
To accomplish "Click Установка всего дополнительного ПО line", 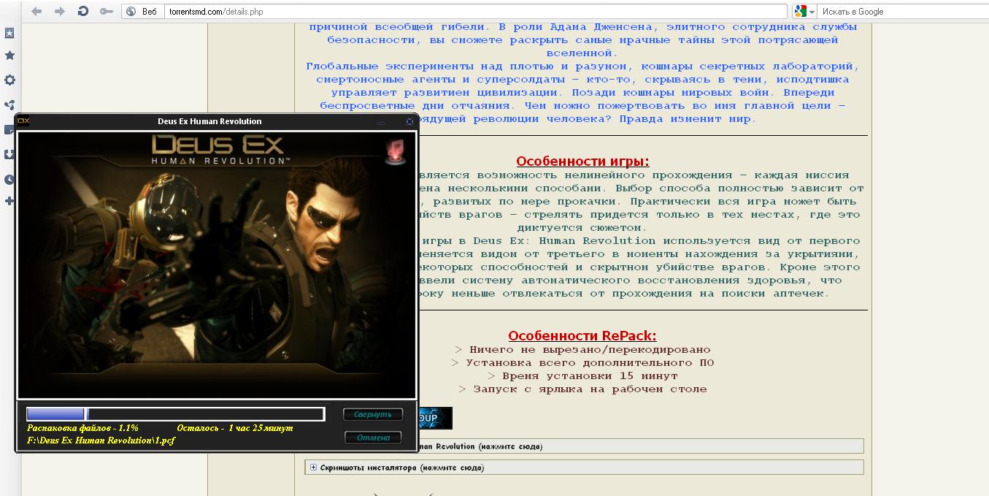I will (x=582, y=363).
